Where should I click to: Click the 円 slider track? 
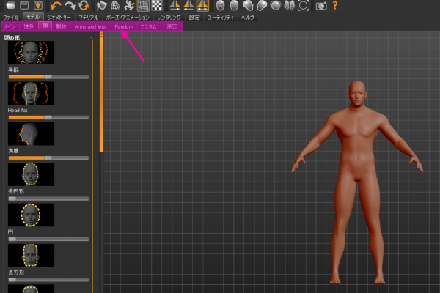click(48, 240)
